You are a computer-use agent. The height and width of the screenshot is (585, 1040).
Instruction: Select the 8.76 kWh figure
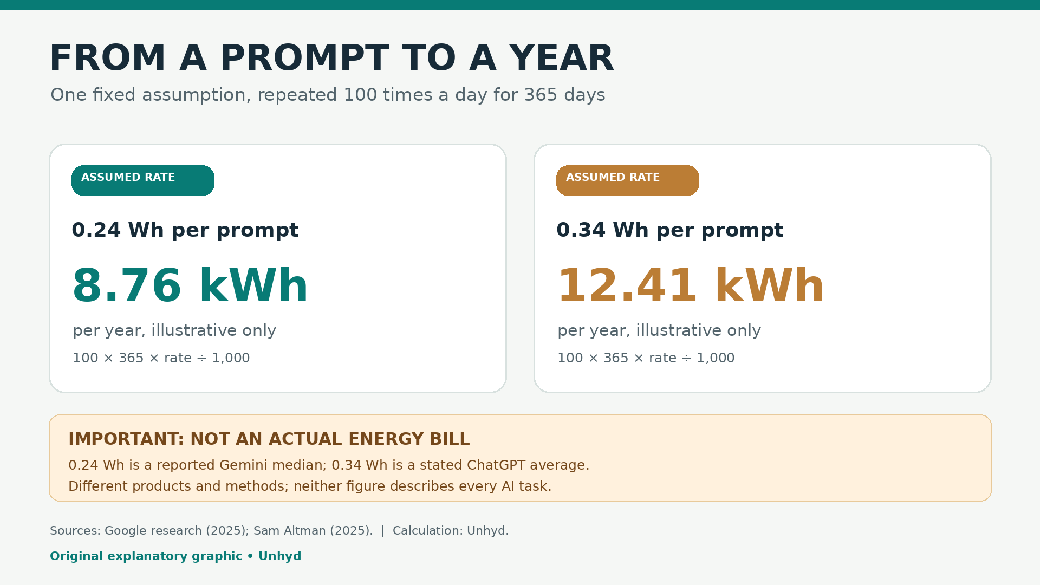pyautogui.click(x=190, y=286)
